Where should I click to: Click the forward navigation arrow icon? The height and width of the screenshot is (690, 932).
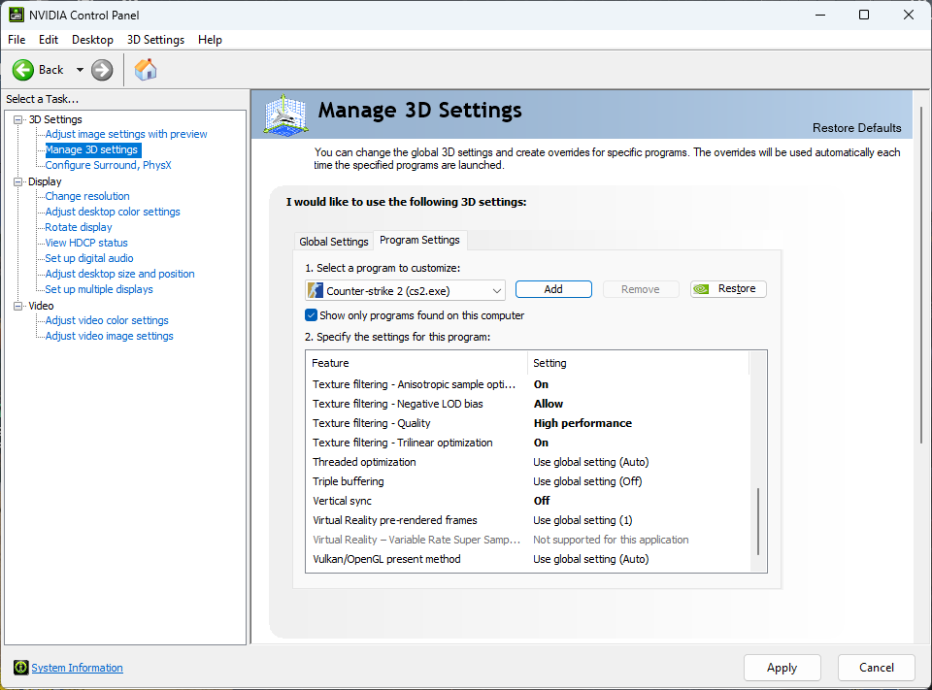coord(100,69)
